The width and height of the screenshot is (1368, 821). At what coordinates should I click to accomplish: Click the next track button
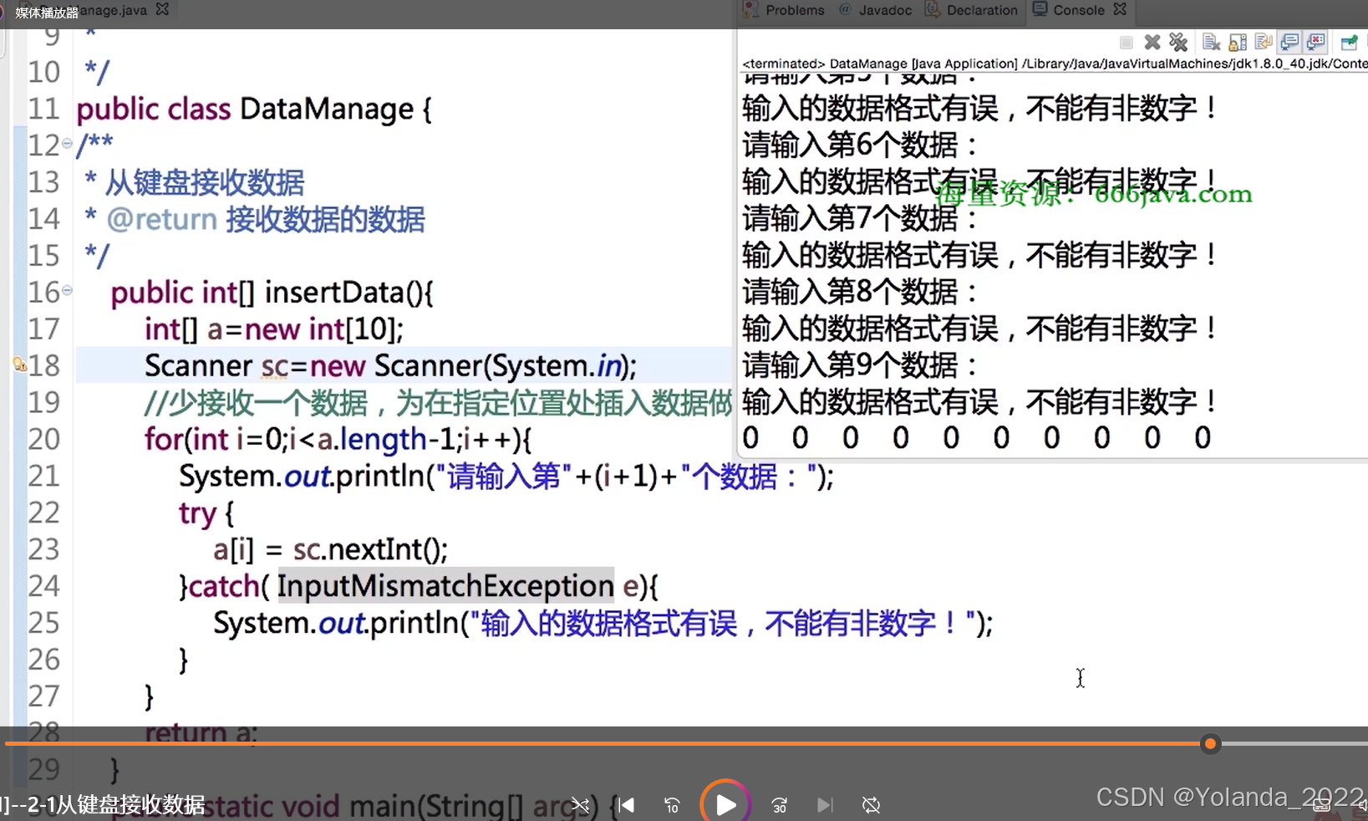[824, 805]
